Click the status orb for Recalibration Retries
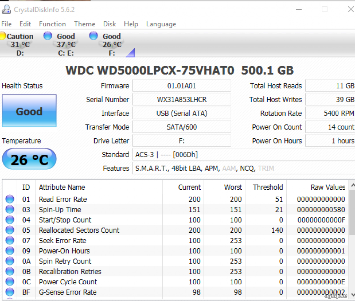This screenshot has width=355, height=301. (x=10, y=271)
